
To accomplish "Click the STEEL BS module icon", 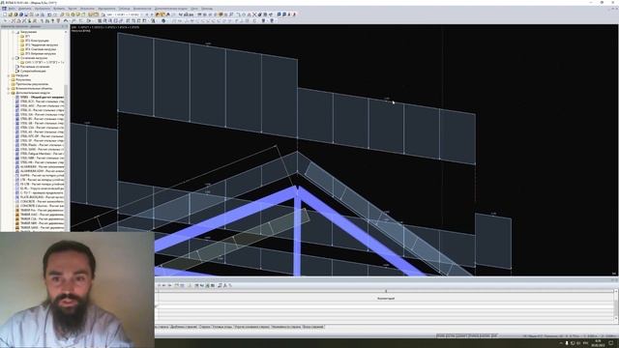I will pyautogui.click(x=17, y=119).
